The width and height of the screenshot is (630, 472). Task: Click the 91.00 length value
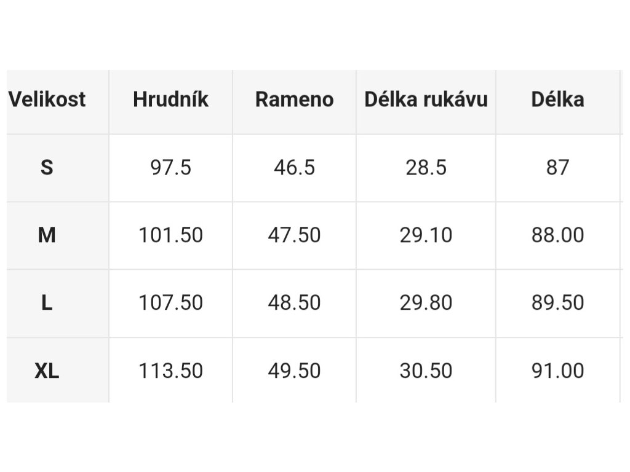click(x=557, y=371)
